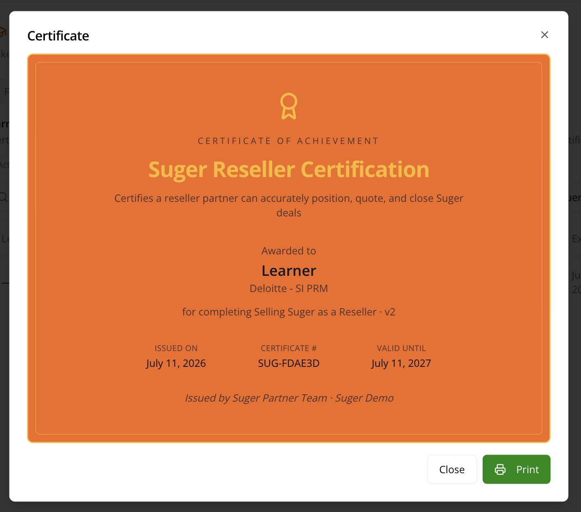The width and height of the screenshot is (581, 512).
Task: Click the recipient name "Learner"
Action: tap(289, 271)
